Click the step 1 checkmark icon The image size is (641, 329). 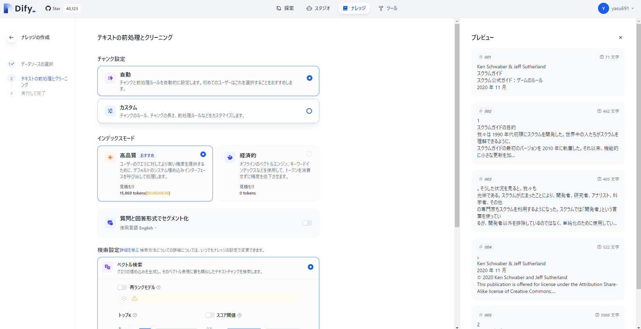click(11, 64)
